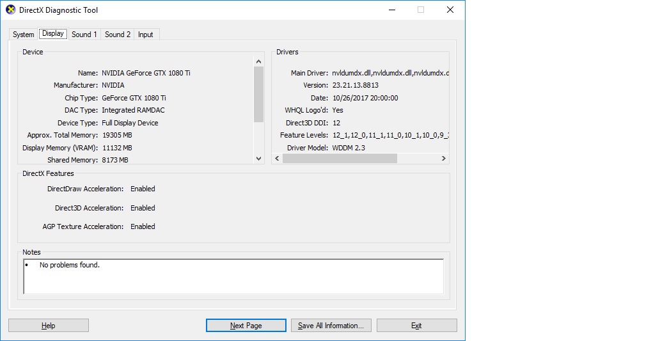The width and height of the screenshot is (660, 341).
Task: Close the DirectX Diagnostic Tool window
Action: pos(450,10)
